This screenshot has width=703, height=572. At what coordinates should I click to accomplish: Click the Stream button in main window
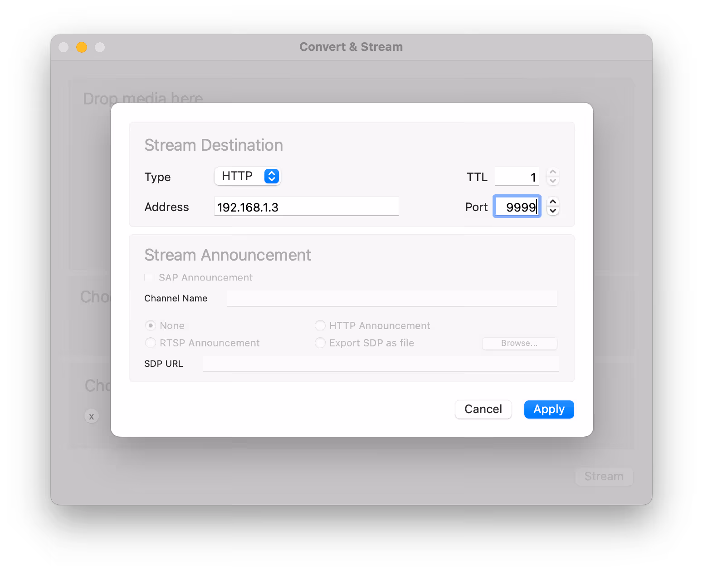pyautogui.click(x=604, y=476)
